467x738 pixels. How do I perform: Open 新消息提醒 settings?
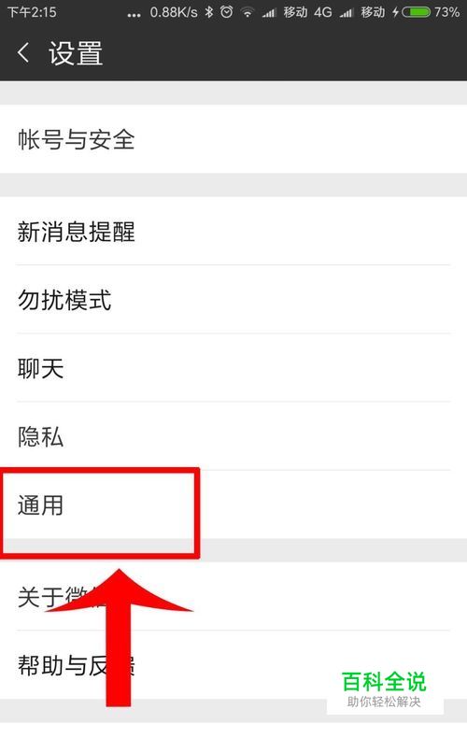tap(233, 231)
